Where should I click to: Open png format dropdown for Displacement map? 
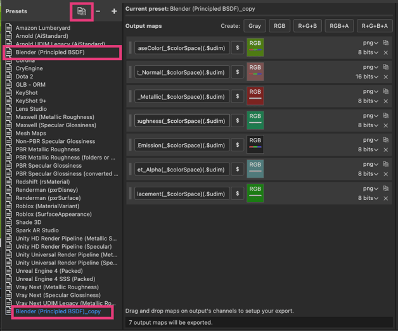pyautogui.click(x=371, y=189)
